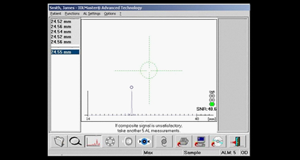This screenshot has height=160, width=300.
Task: Select the first 24.56 mm reading
Action: click(x=65, y=27)
